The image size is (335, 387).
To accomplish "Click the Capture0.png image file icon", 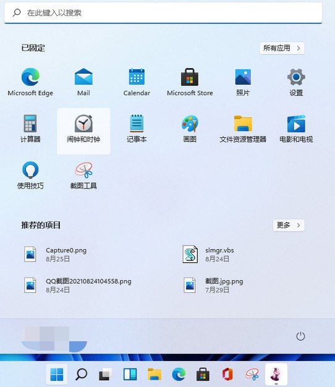I will pyautogui.click(x=30, y=254).
